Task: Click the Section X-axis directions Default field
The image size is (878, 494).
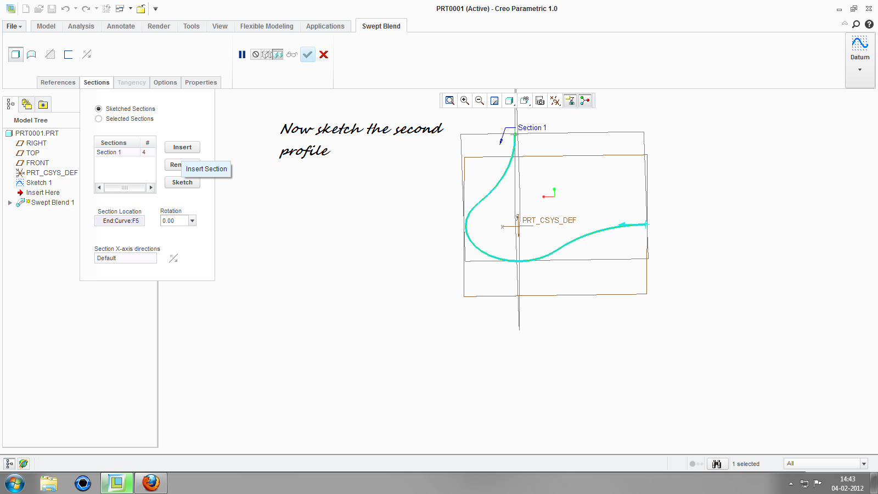Action: pyautogui.click(x=126, y=258)
